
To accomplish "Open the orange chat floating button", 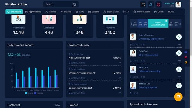I will (178, 97).
